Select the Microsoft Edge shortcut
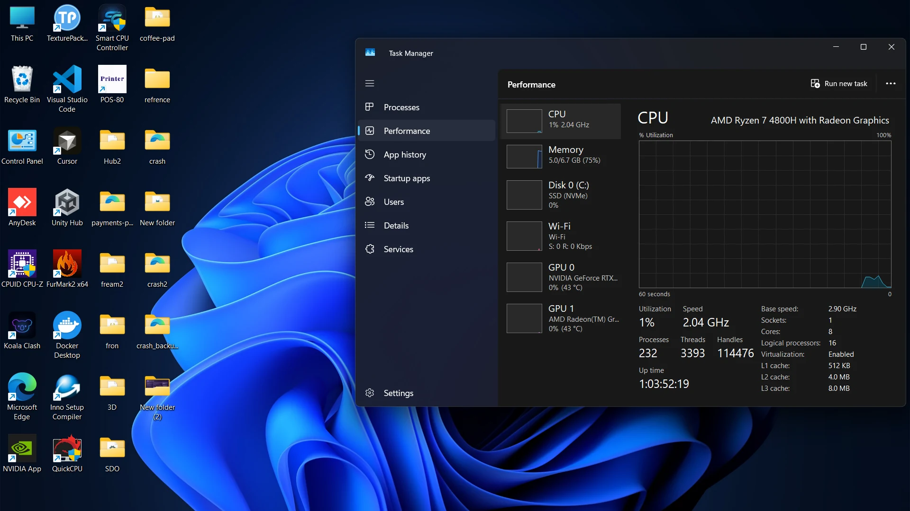 [x=22, y=397]
